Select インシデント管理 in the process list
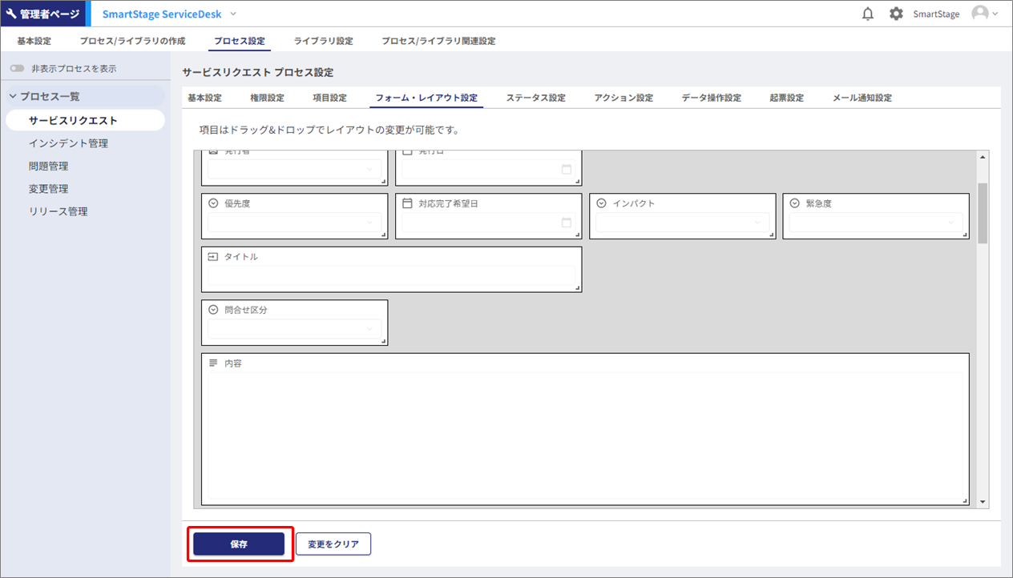Image resolution: width=1013 pixels, height=578 pixels. pos(68,143)
